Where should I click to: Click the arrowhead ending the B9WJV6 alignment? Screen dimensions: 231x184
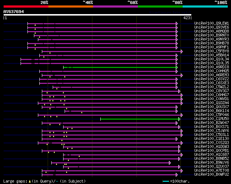[x=170, y=163]
